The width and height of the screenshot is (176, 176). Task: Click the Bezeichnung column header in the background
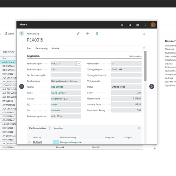[x=8, y=52]
